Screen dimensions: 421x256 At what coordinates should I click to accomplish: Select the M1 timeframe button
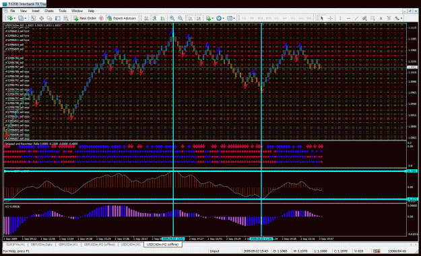[244, 18]
